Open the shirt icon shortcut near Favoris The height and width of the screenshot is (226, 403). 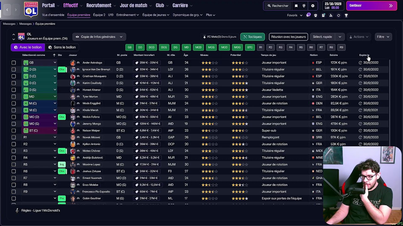[315, 15]
